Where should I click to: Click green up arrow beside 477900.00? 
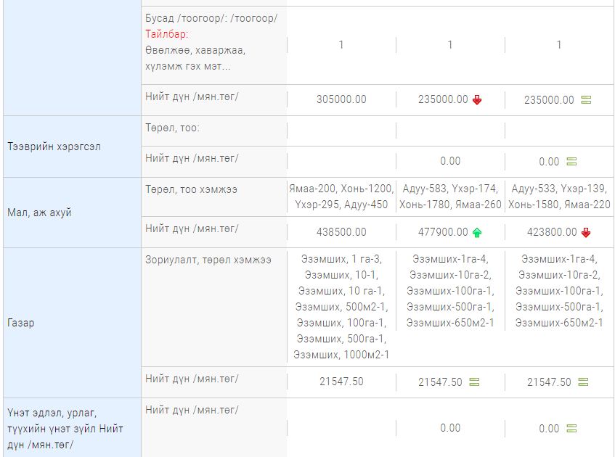[477, 233]
